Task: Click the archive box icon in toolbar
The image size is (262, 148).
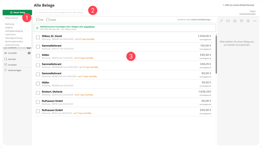Action: [x=242, y=21]
